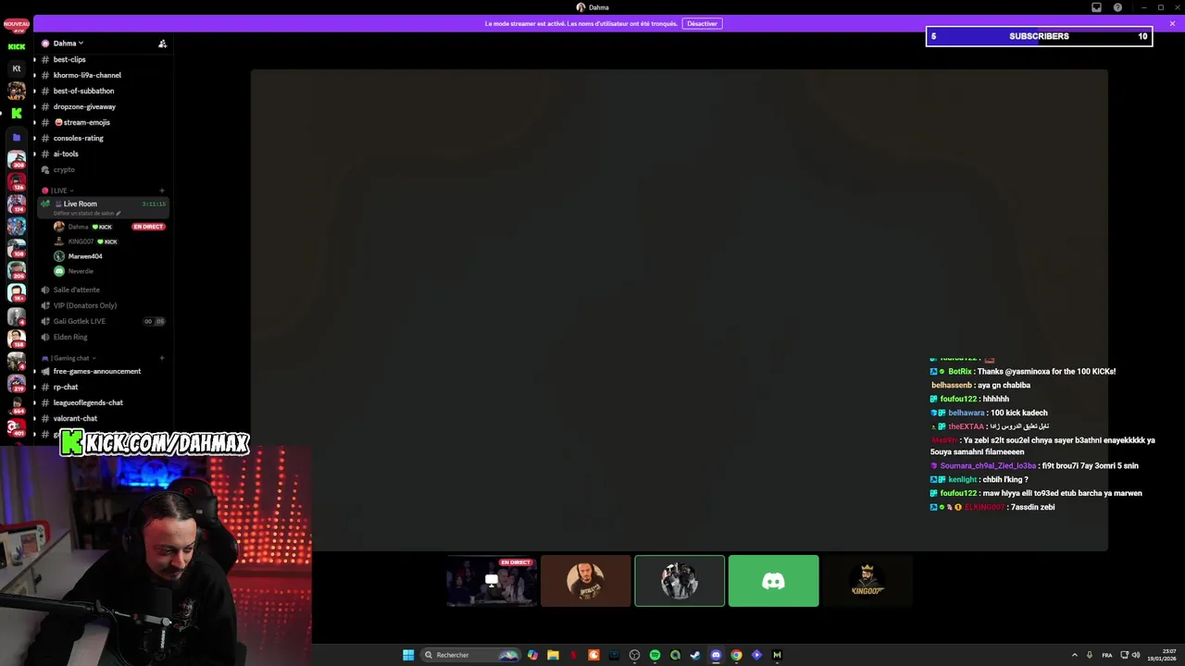Open Copilot icon in the taskbar
This screenshot has width=1185, height=666.
point(532,655)
